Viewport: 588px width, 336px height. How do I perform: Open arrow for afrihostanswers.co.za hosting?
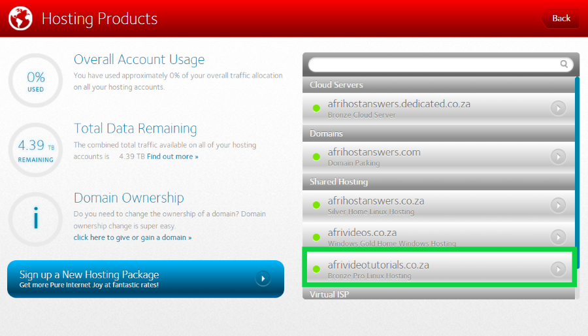point(558,205)
